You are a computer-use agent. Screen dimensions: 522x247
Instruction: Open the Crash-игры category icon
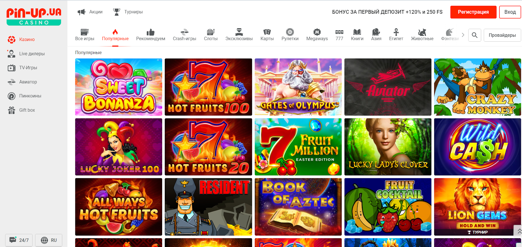click(184, 32)
